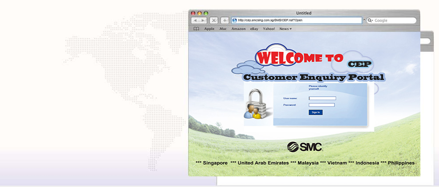Click the User name input field
Screen dimensions: 439x187
tap(322, 98)
